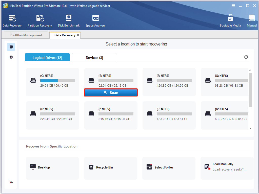Open the Manual
The height and width of the screenshot is (194, 259).
tap(252, 21)
